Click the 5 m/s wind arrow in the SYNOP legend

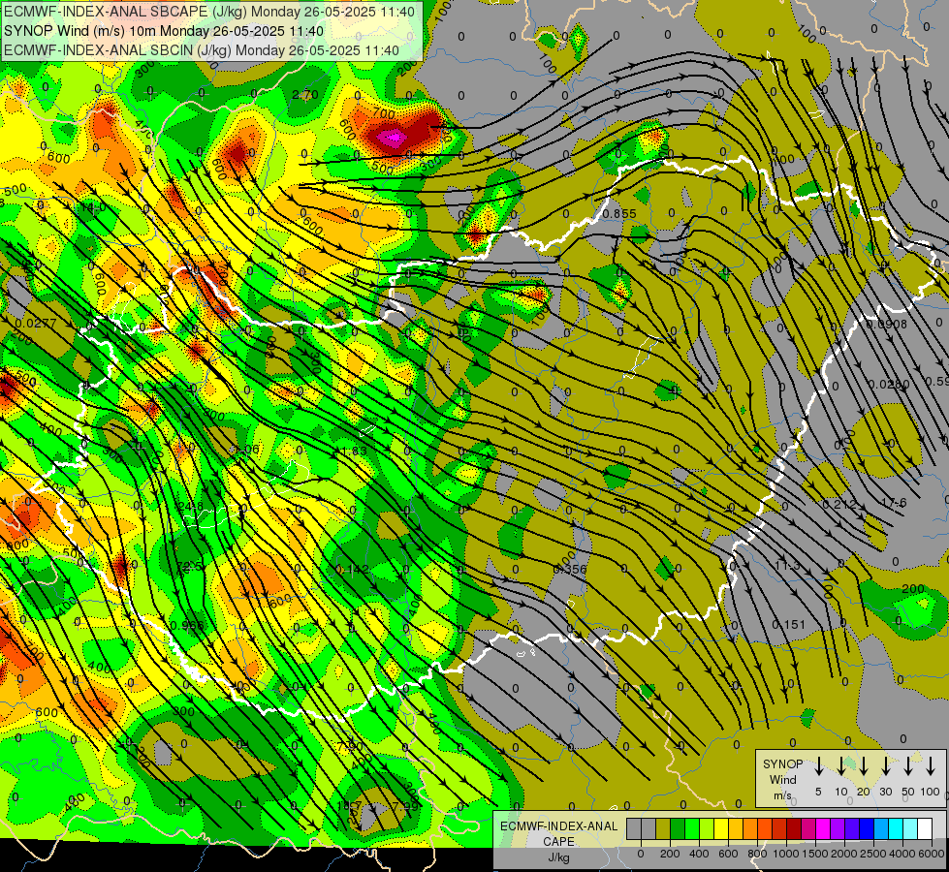818,765
